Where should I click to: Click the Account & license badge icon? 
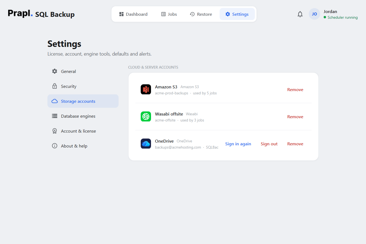(54, 131)
